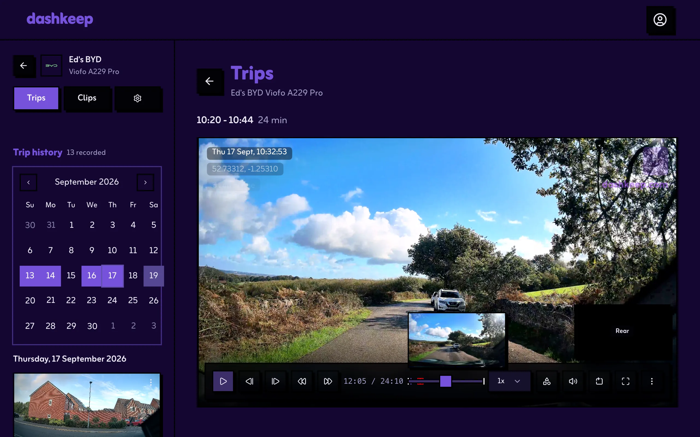700x437 pixels.
Task: Switch to the Clips tab
Action: [87, 98]
